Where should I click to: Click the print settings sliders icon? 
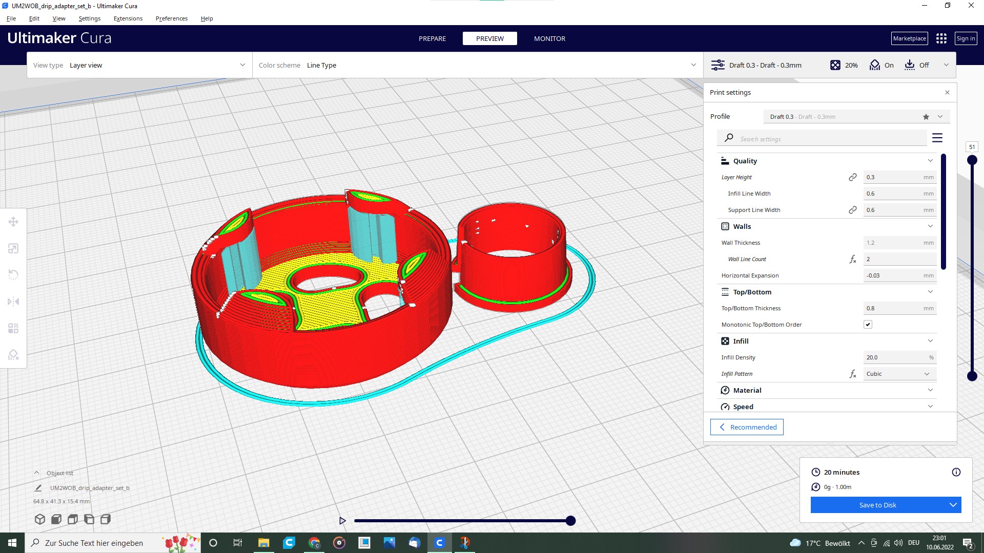pyautogui.click(x=718, y=65)
